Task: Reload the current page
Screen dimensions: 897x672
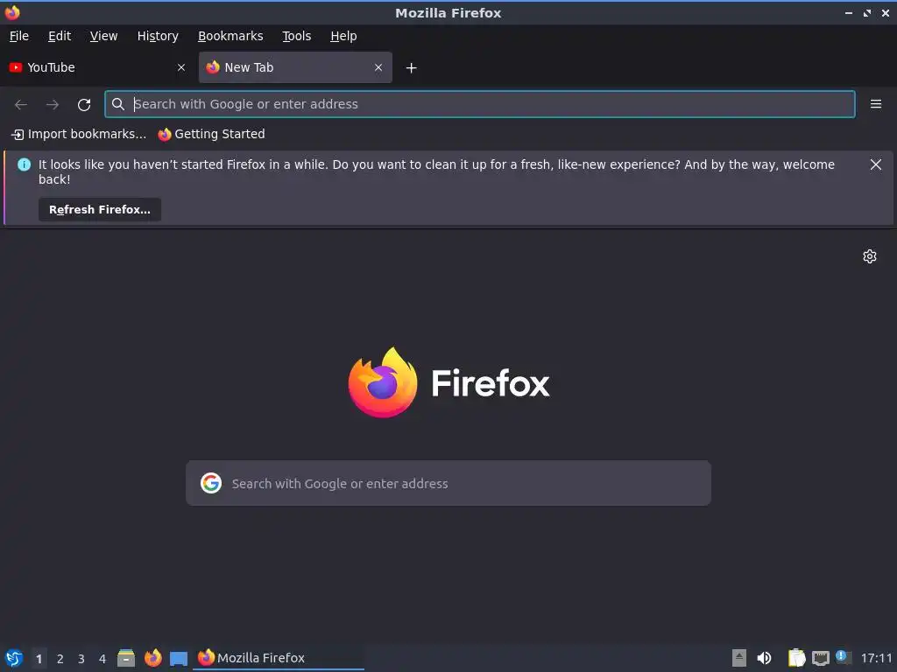Action: tap(84, 105)
